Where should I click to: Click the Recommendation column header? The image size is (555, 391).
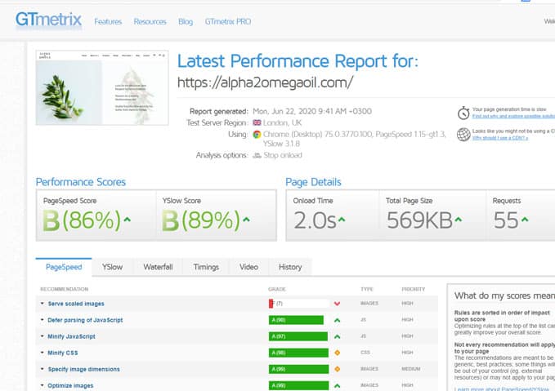click(64, 289)
